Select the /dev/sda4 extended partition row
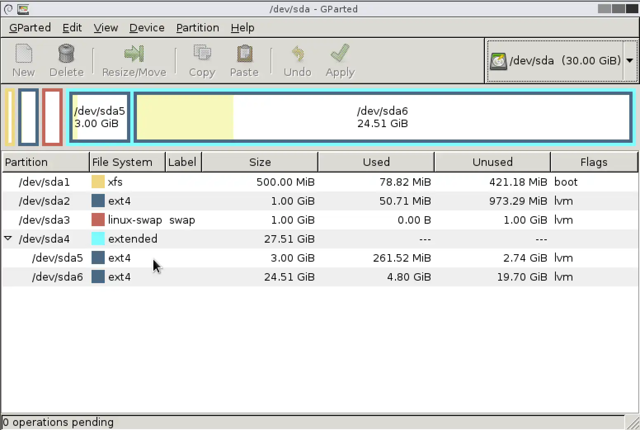The image size is (640, 430). (320, 239)
